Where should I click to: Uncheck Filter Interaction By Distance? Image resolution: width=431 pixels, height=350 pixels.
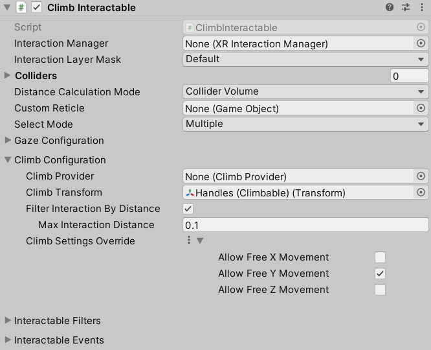click(x=188, y=209)
